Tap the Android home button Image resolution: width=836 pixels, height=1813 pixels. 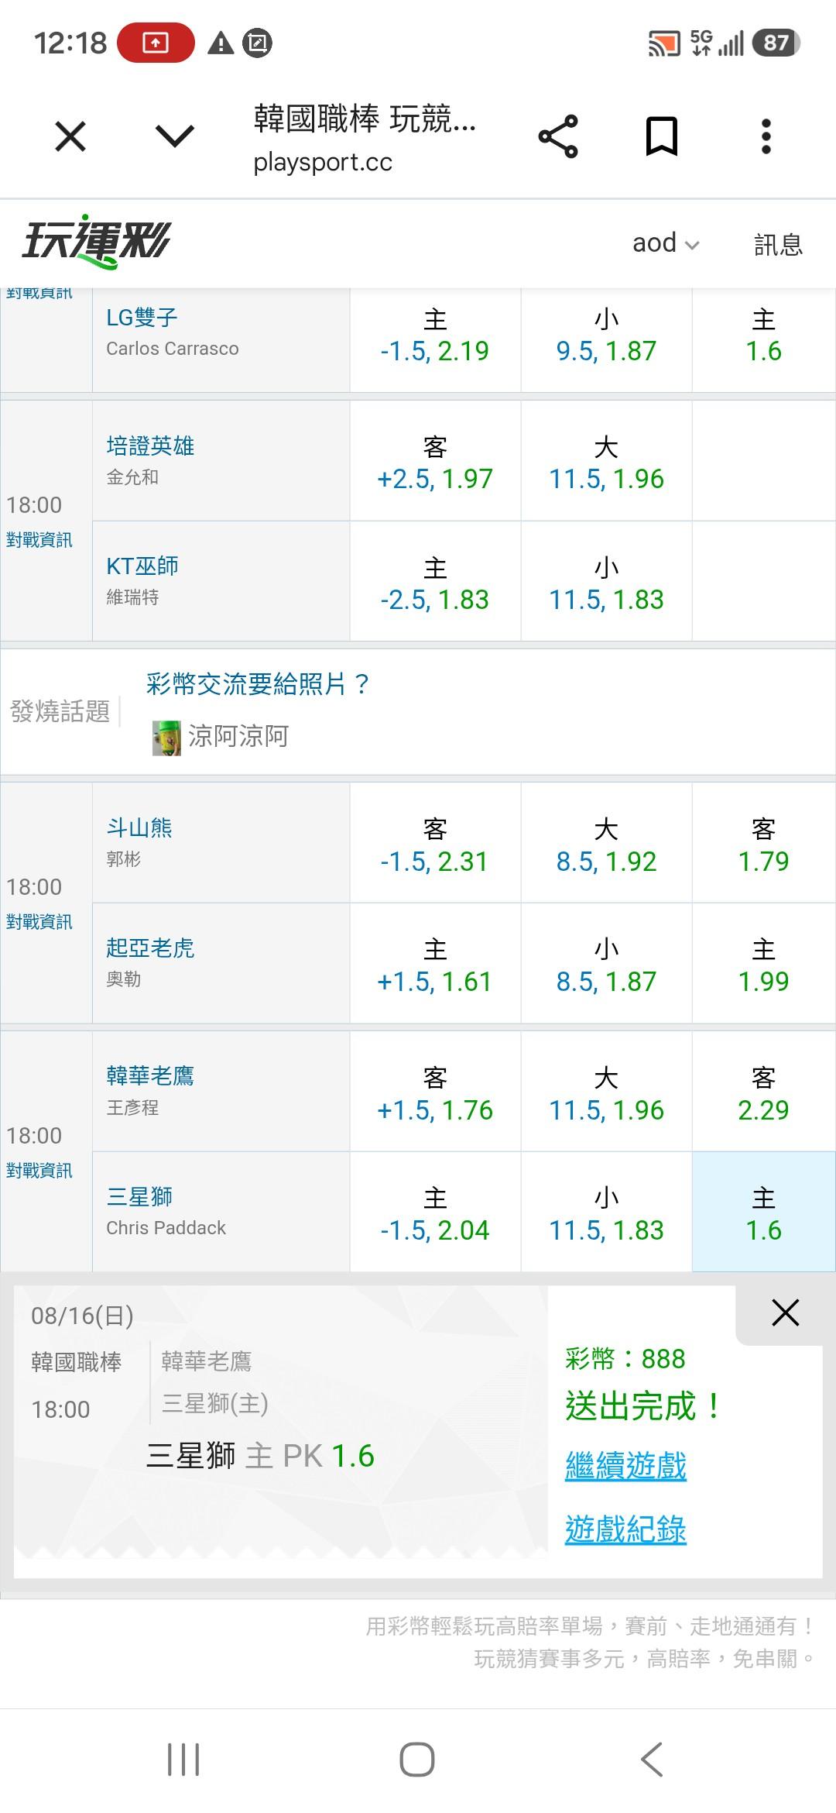point(417,1760)
